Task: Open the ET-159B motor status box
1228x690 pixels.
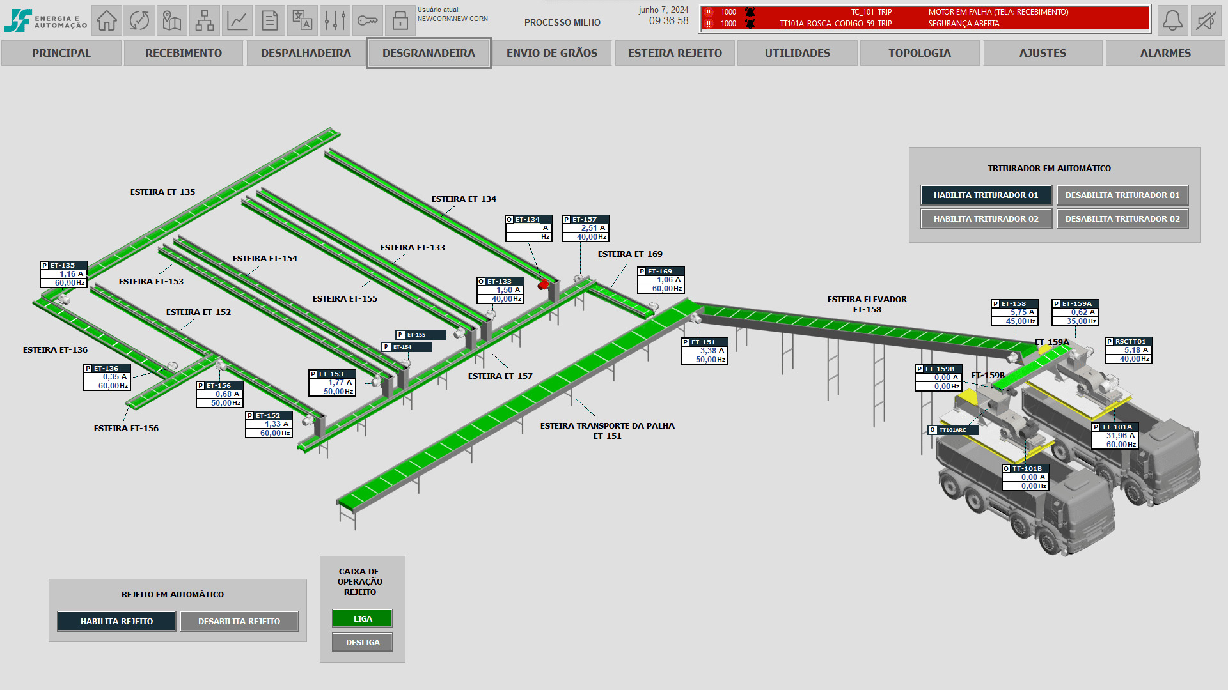Action: [x=938, y=378]
